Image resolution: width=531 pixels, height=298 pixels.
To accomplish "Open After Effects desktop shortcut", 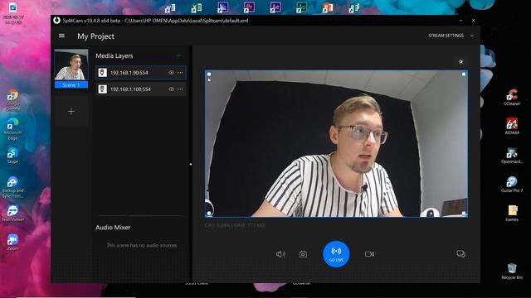I will pos(275,7).
